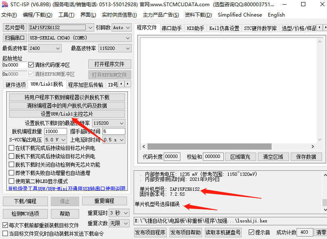Image resolution: width=327 pixels, height=239 pixels.
Task: Click the STC-ISP application icon in title bar
Action: point(5,4)
